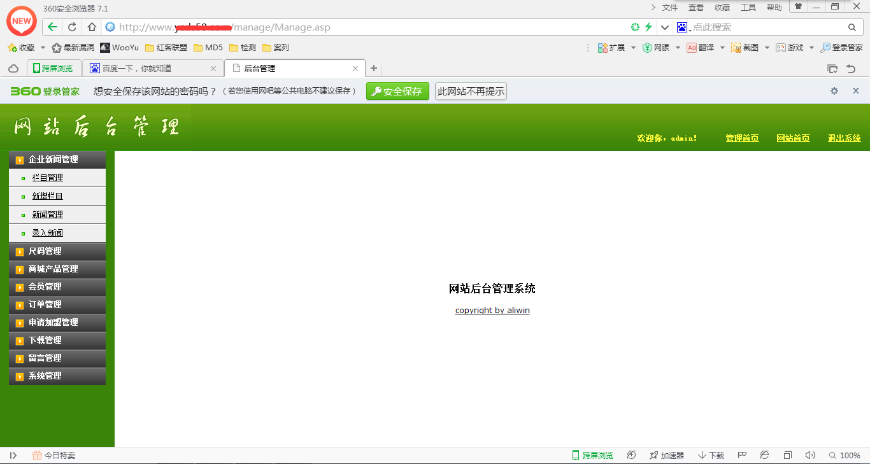Click 此网站不再提示 button
870x464 pixels.
coord(471,91)
